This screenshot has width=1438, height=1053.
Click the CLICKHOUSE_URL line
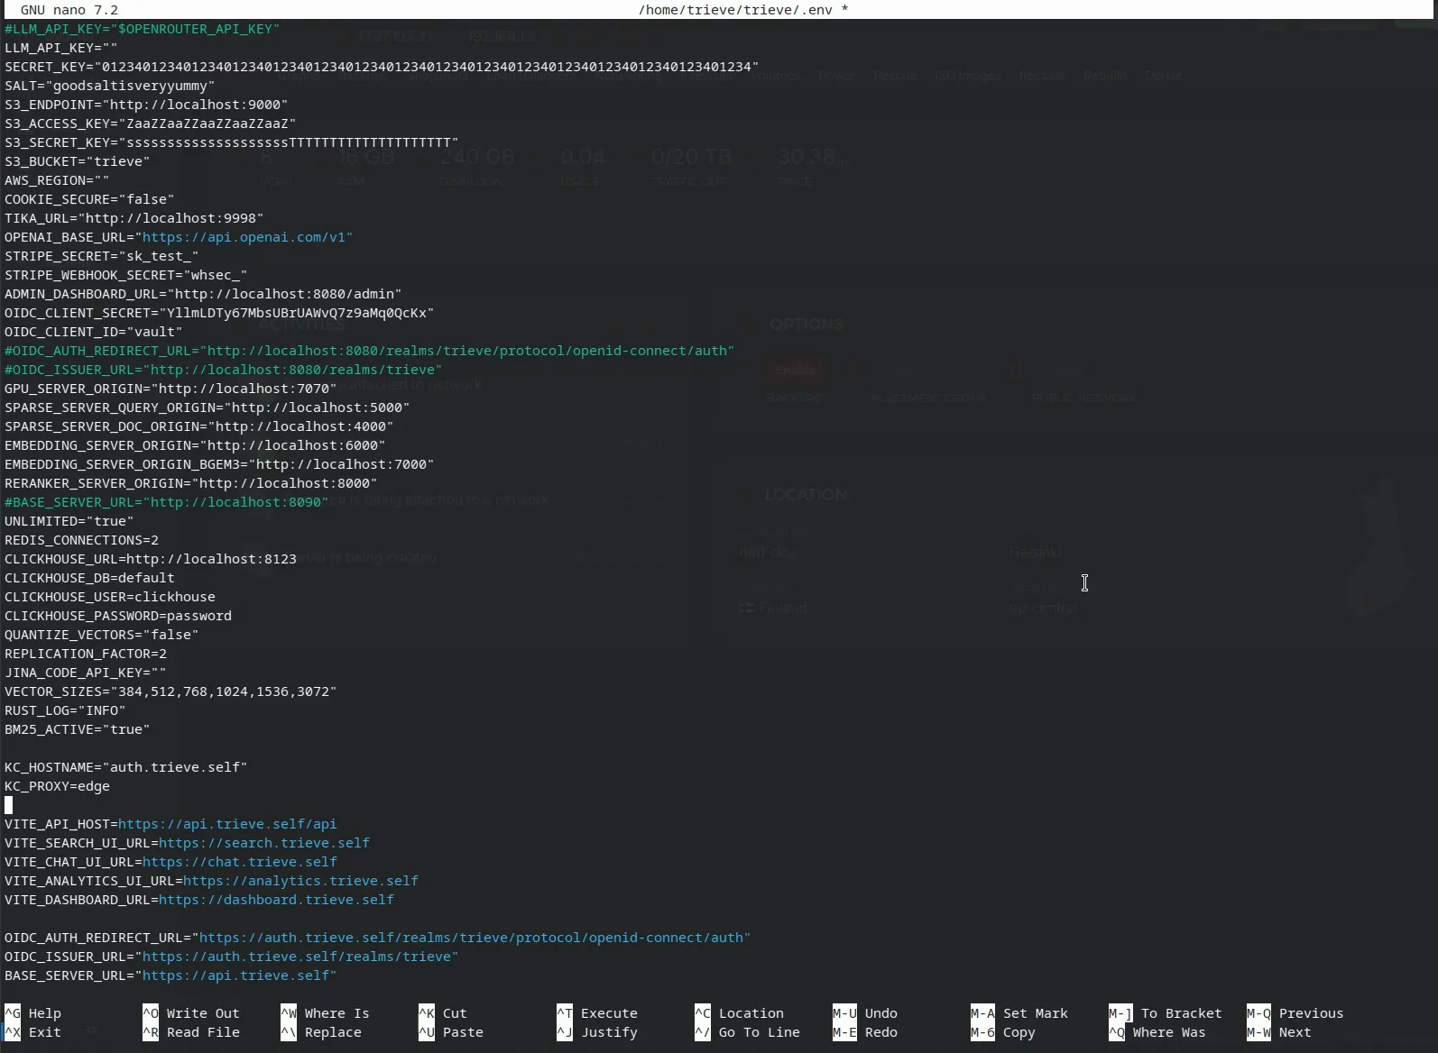coord(151,559)
